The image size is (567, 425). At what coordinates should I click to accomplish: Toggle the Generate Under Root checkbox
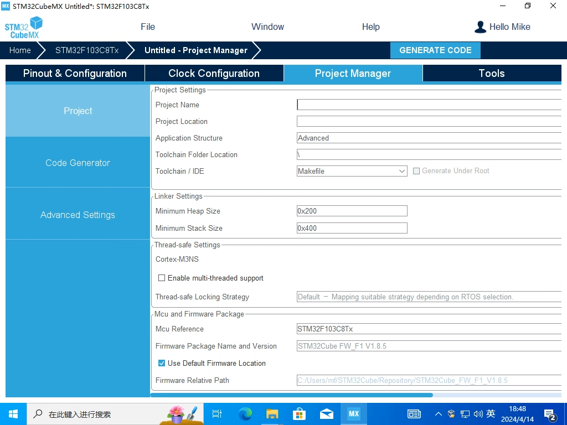click(x=416, y=171)
